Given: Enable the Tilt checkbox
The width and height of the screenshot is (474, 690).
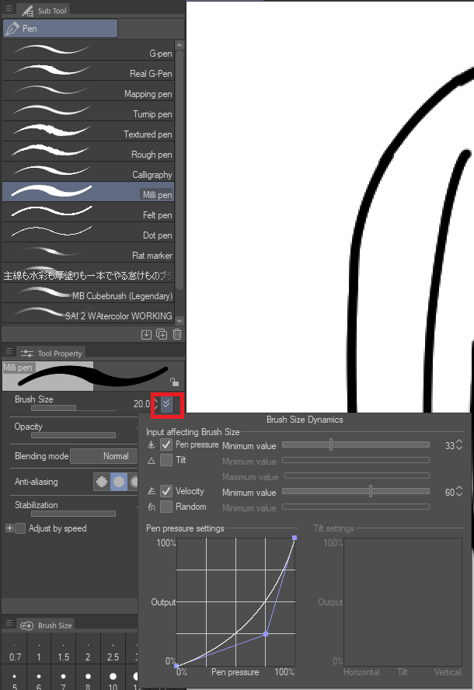Looking at the screenshot, I should [166, 460].
